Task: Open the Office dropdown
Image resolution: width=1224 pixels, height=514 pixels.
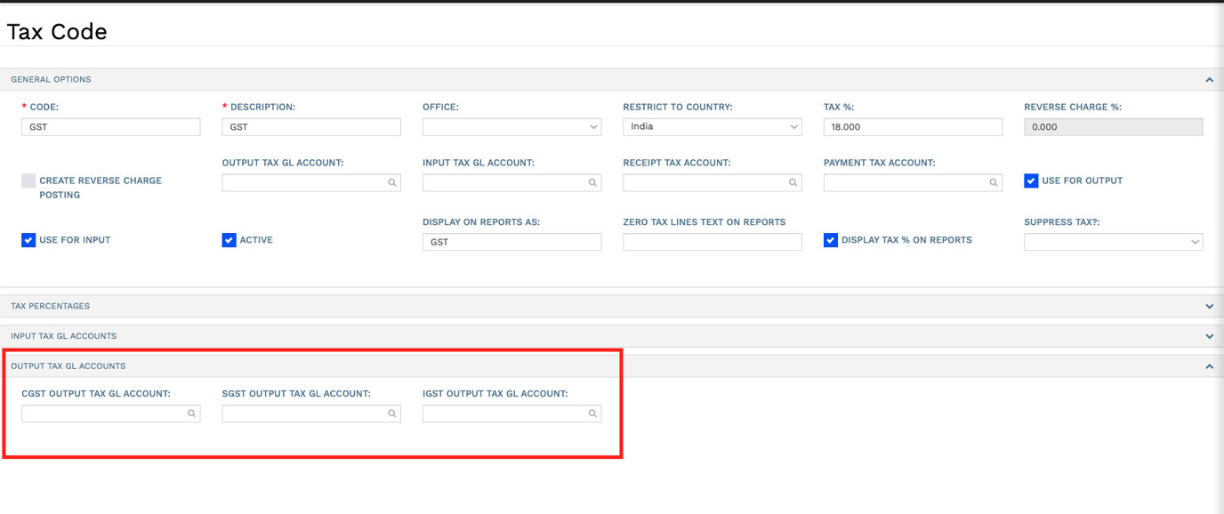Action: coord(511,127)
